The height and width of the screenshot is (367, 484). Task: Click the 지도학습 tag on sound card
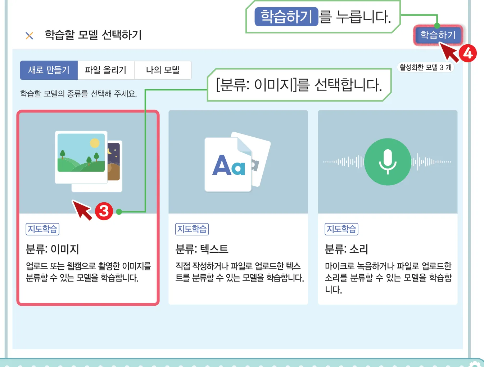(341, 229)
